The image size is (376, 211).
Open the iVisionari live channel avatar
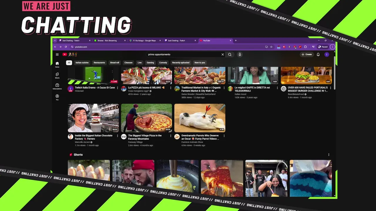[x=70, y=89]
